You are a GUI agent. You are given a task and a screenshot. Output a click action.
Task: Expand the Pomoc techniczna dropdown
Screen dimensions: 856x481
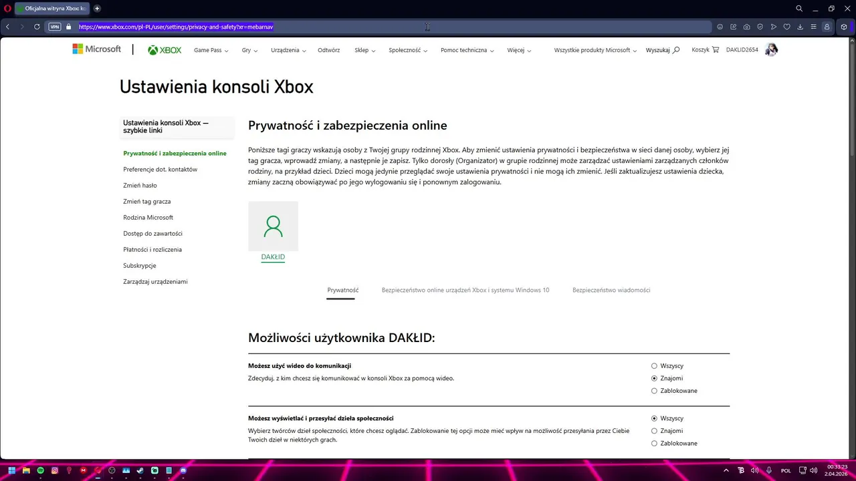click(x=467, y=50)
